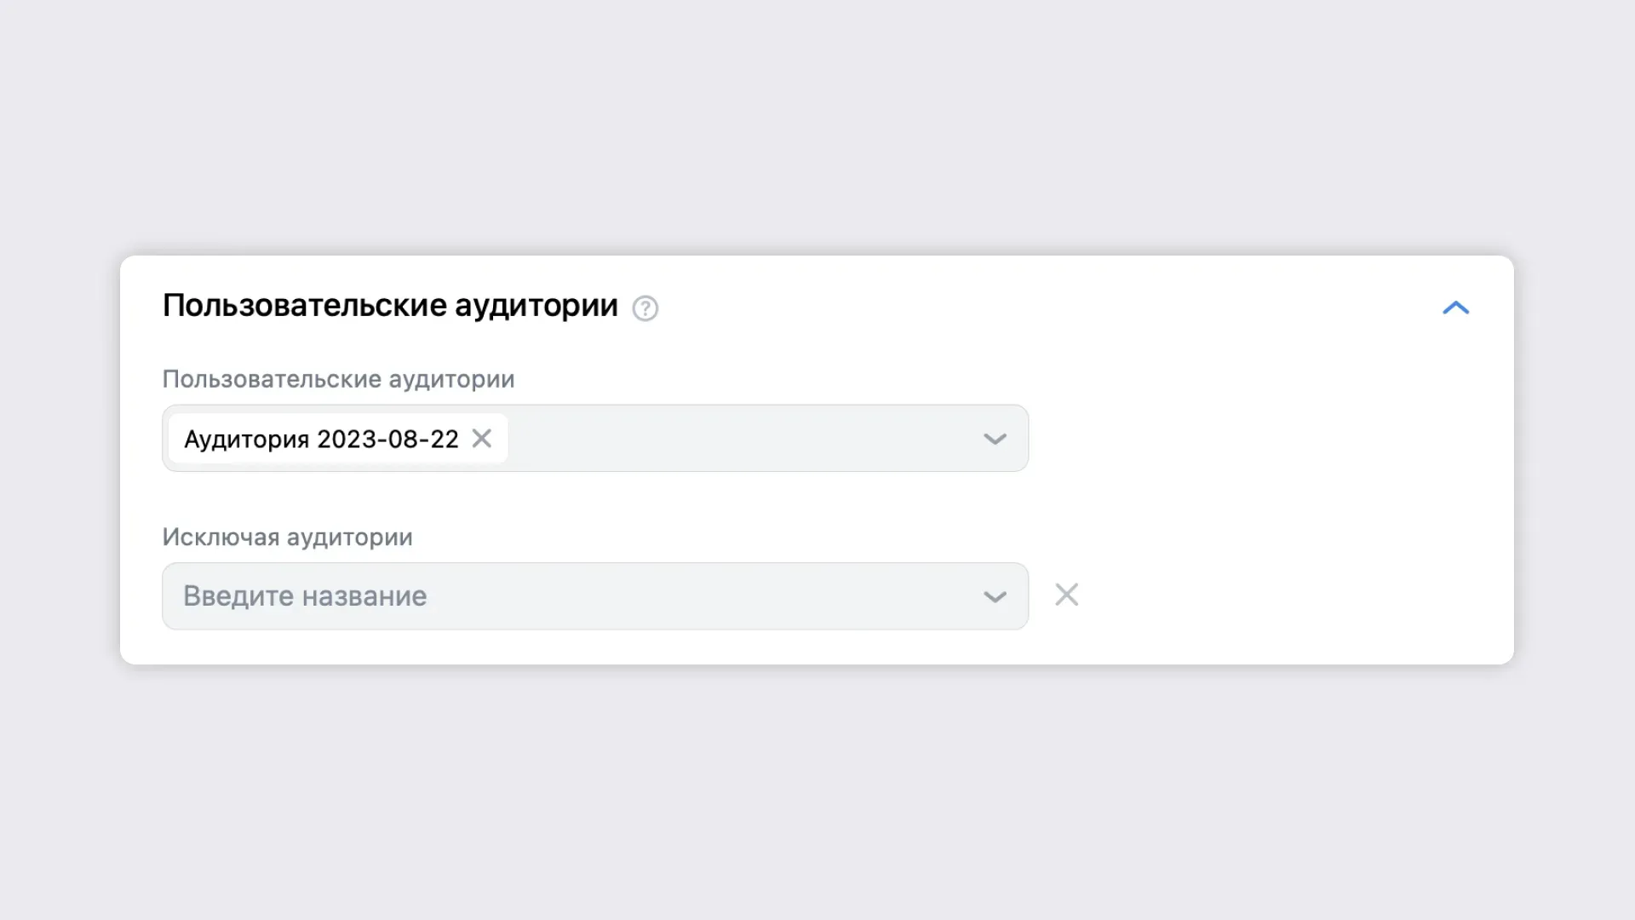Image resolution: width=1635 pixels, height=920 pixels.
Task: Open the Пользовательские аудитории dropdown
Action: click(x=992, y=439)
